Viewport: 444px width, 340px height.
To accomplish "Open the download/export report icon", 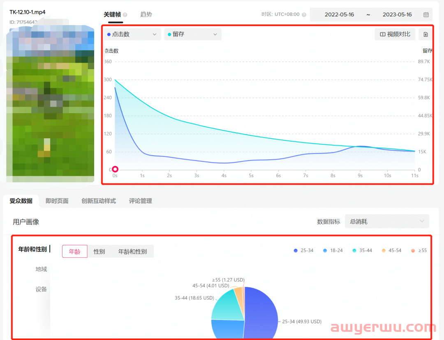I will click(x=426, y=34).
